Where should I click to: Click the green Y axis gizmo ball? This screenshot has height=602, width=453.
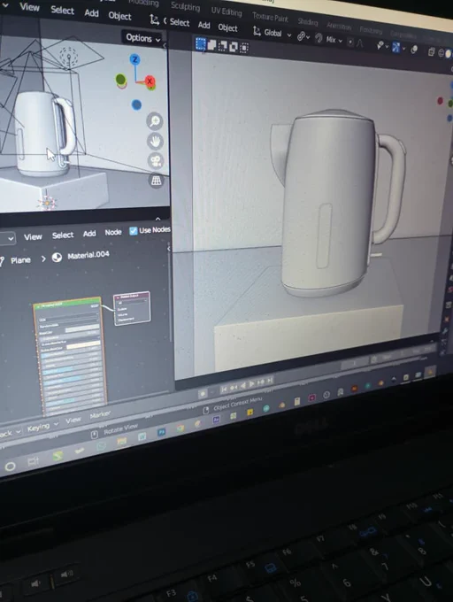coord(121,80)
